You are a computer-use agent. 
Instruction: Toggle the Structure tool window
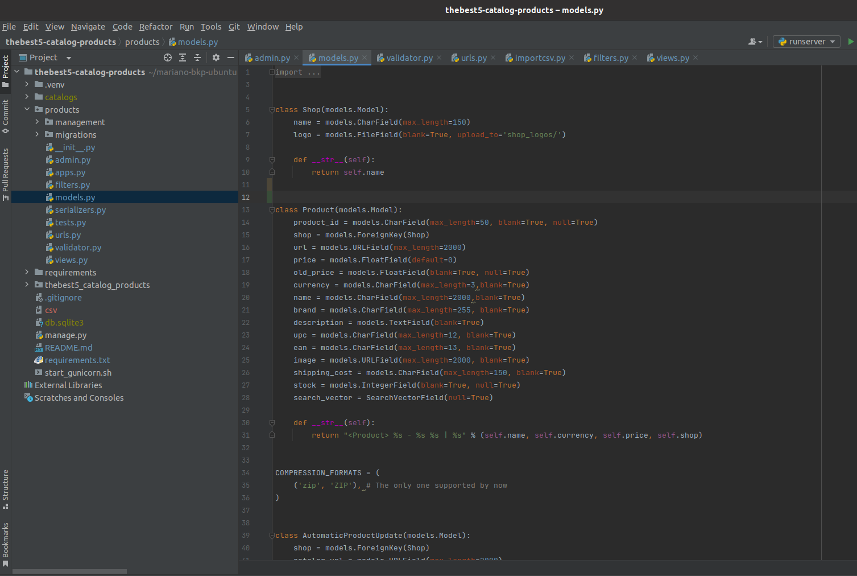(6, 488)
